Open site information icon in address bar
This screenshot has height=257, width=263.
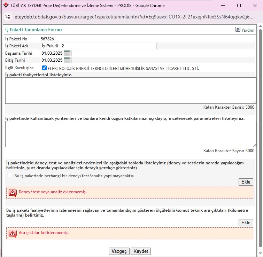8,17
